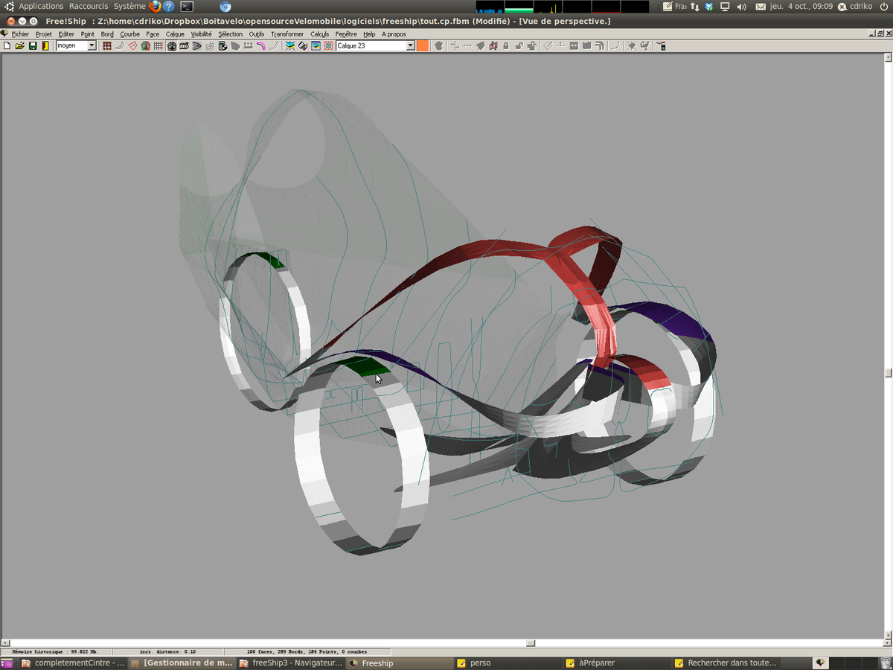This screenshot has width=893, height=670.
Task: Expand the 'Calque 23' layer dropdown
Action: pos(410,46)
